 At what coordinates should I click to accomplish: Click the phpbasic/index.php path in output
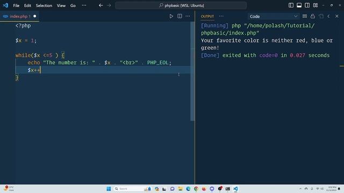(230, 33)
